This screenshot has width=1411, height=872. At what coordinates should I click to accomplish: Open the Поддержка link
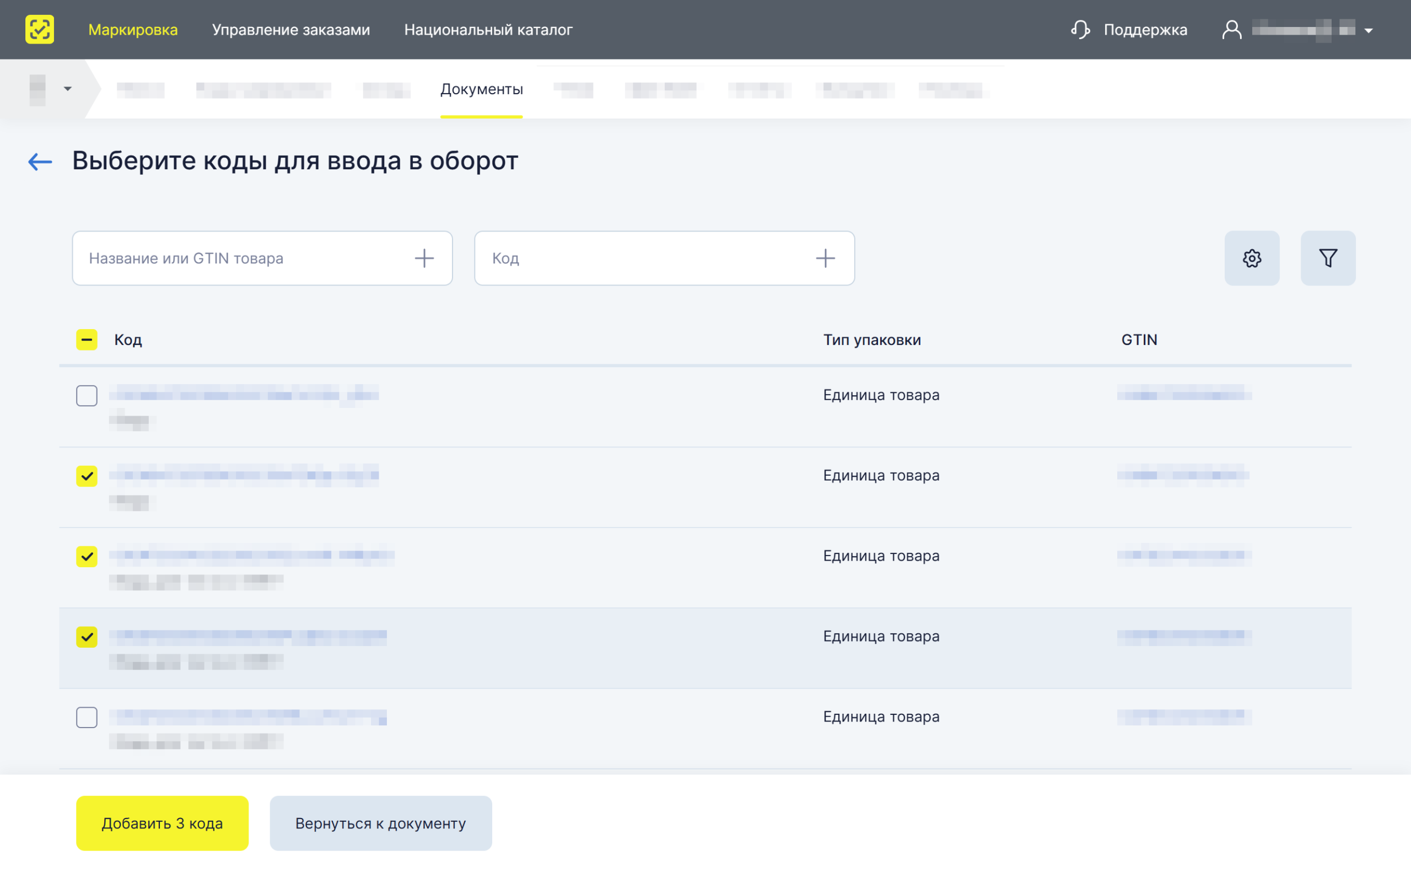[x=1145, y=29]
